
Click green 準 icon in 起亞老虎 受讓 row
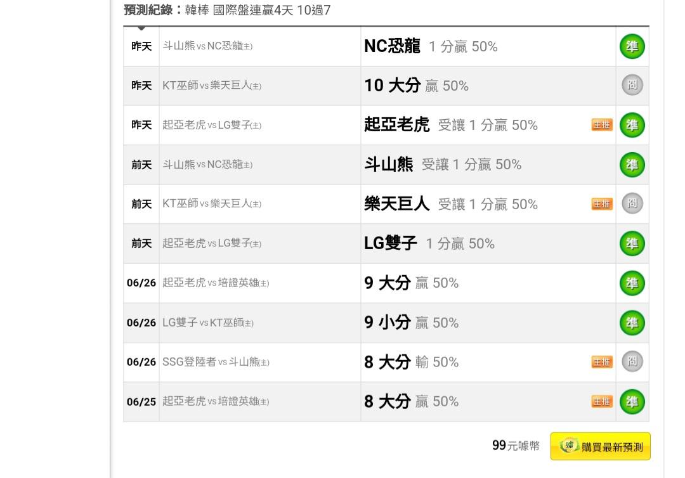click(632, 126)
